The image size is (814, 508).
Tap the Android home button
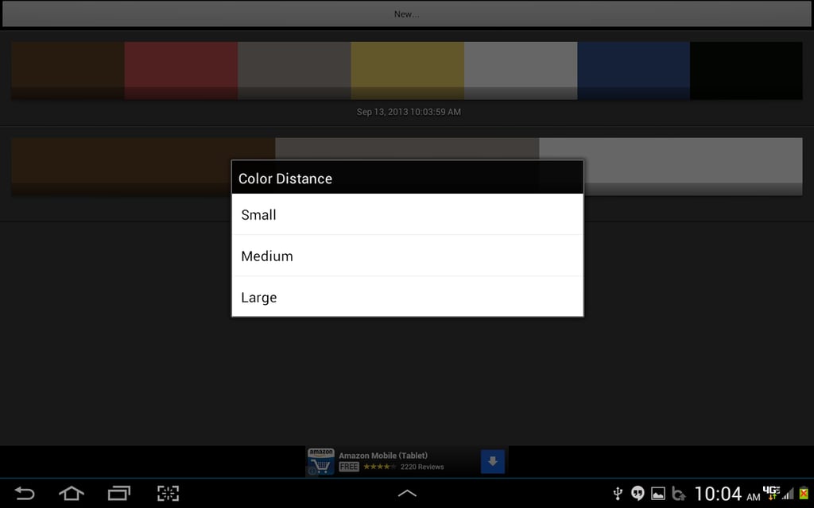pyautogui.click(x=72, y=493)
